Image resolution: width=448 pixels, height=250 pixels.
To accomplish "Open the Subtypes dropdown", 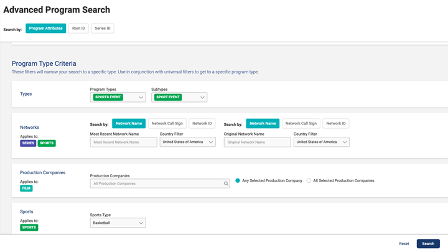I will [179, 97].
